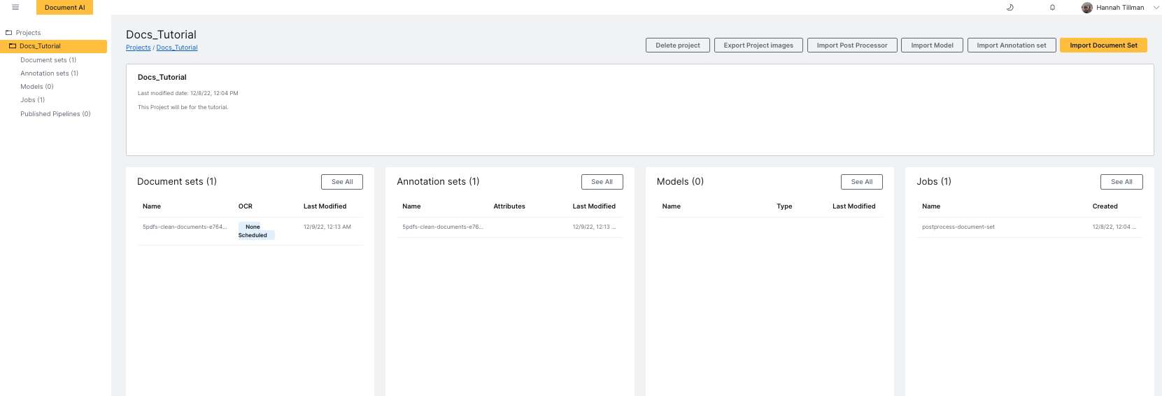Click Document sets (1) card title
This screenshot has width=1162, height=396.
point(177,181)
